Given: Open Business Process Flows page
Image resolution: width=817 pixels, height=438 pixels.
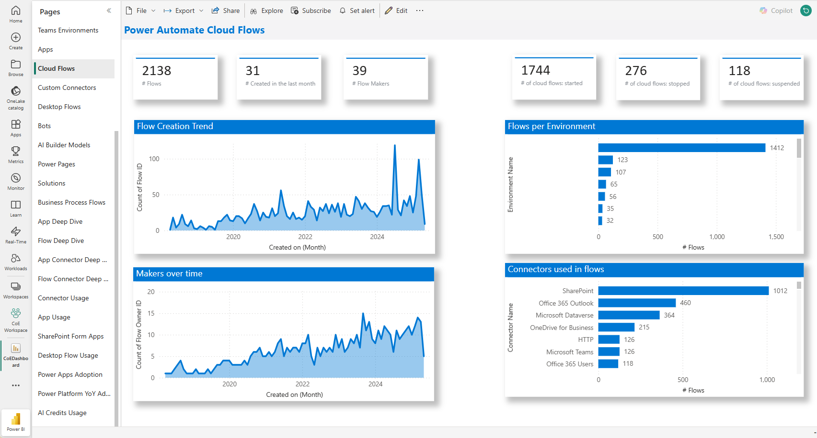Looking at the screenshot, I should point(73,202).
